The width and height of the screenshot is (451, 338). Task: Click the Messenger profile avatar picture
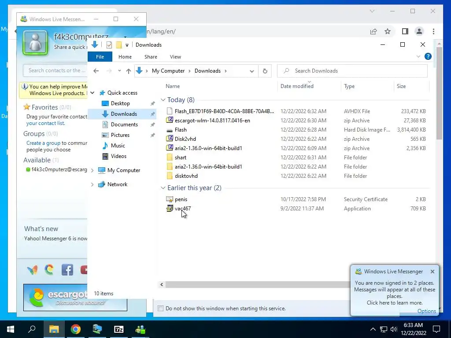35,43
